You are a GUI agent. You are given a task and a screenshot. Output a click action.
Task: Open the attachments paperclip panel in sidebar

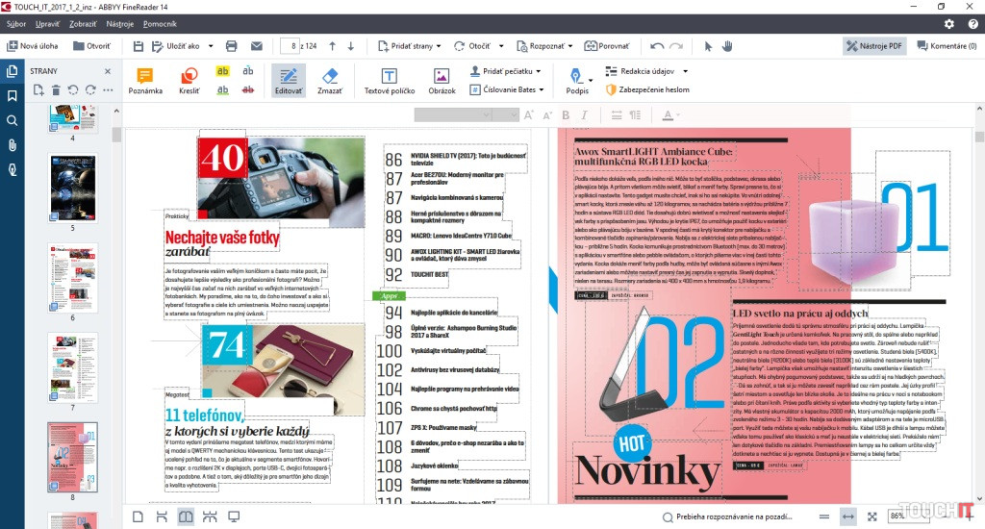pyautogui.click(x=13, y=145)
